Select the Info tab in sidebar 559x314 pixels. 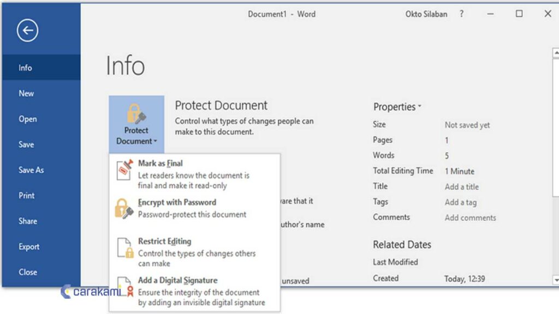tap(41, 68)
